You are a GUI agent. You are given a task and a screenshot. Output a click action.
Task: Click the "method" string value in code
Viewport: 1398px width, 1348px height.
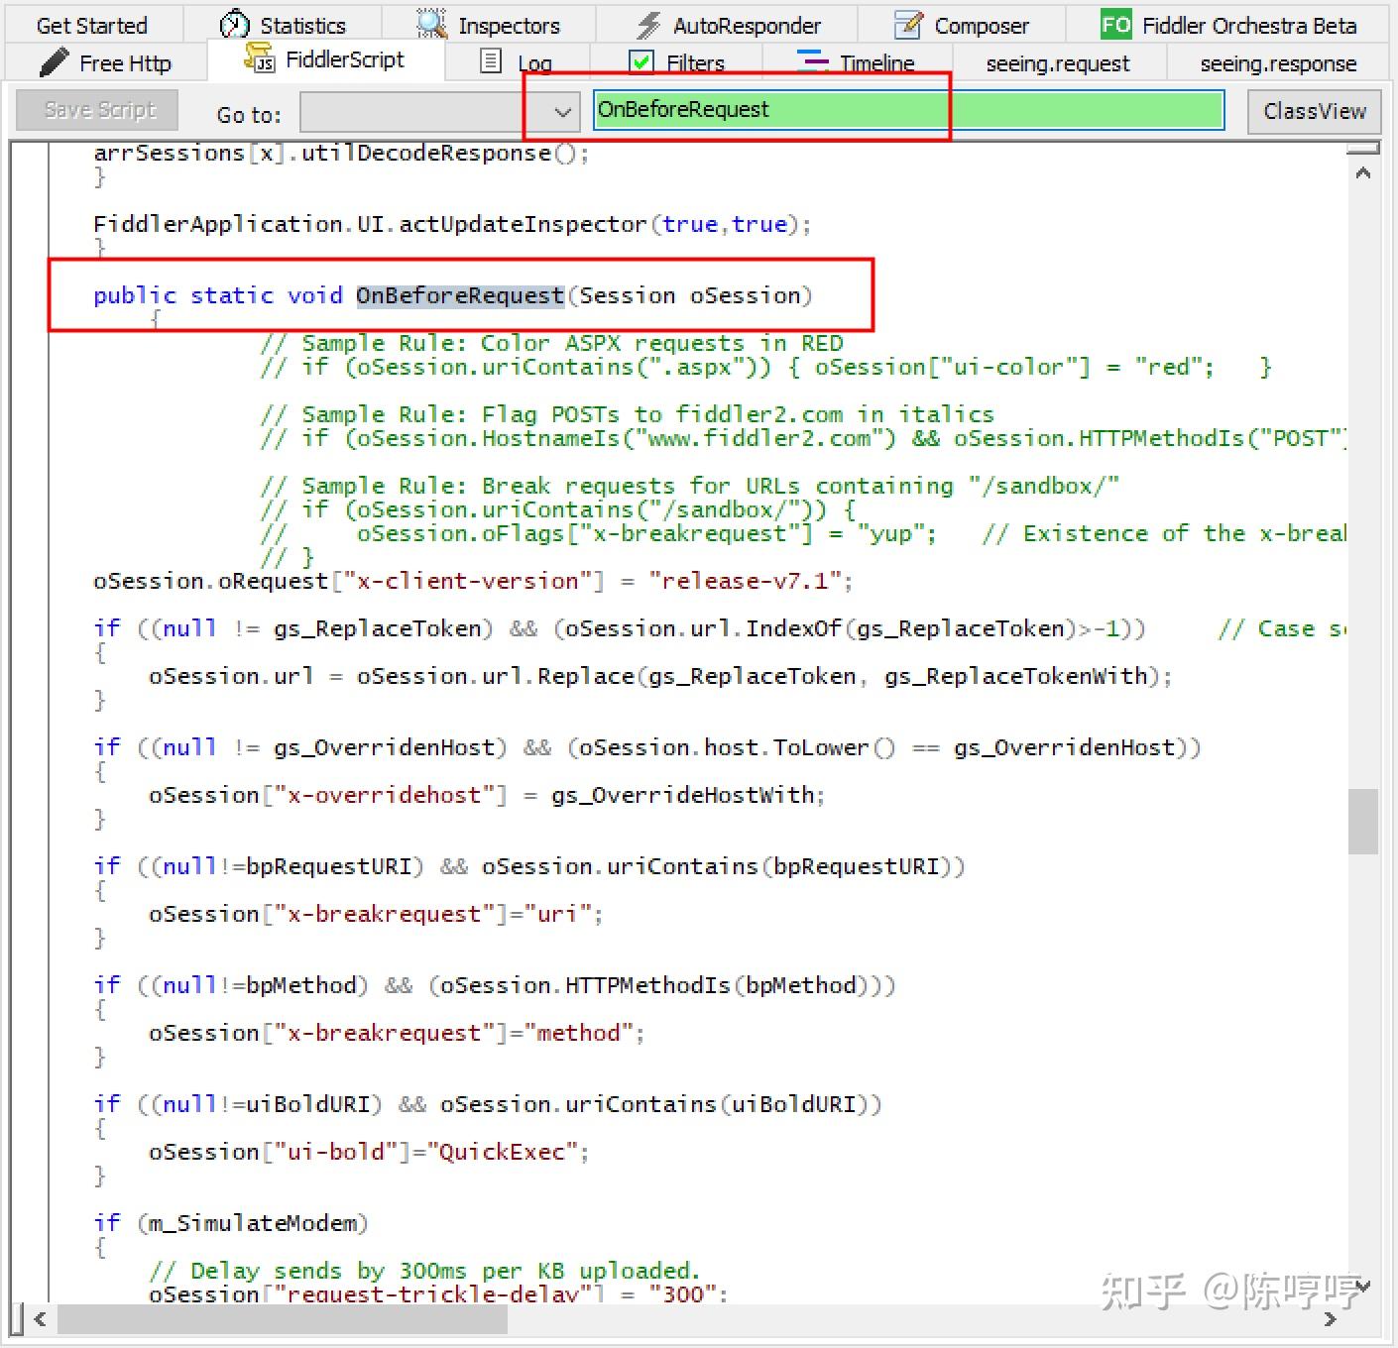[x=578, y=1033]
